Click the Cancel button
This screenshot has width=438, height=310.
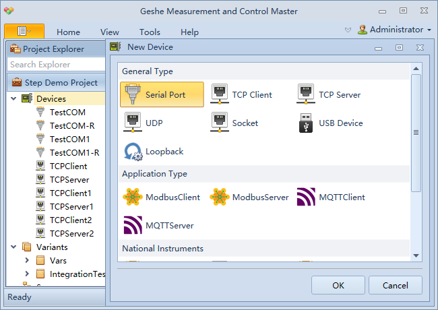point(396,285)
